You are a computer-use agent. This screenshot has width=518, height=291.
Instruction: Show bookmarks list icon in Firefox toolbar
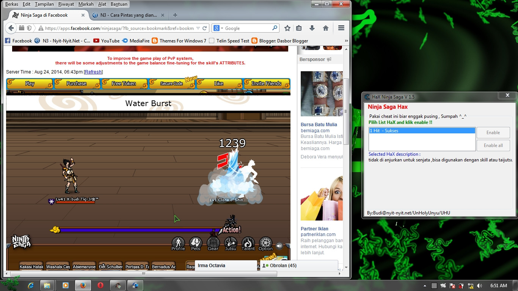click(x=299, y=28)
